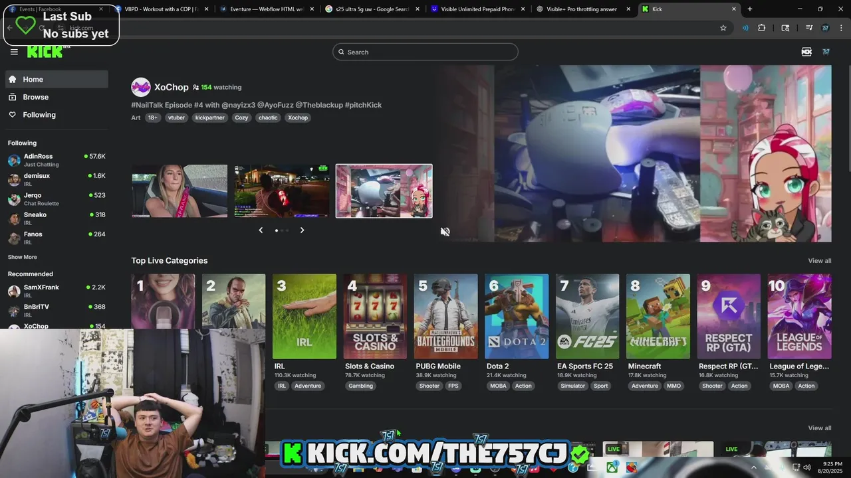This screenshot has width=851, height=478.
Task: Click the MMO tag under Minecraft
Action: [674, 386]
